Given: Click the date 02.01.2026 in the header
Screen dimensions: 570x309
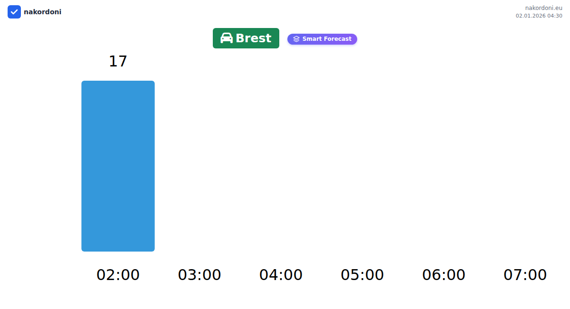Looking at the screenshot, I should tap(532, 16).
